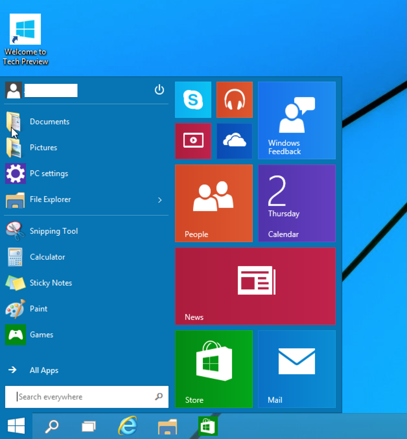Open the People tile
This screenshot has height=439, width=407.
214,203
